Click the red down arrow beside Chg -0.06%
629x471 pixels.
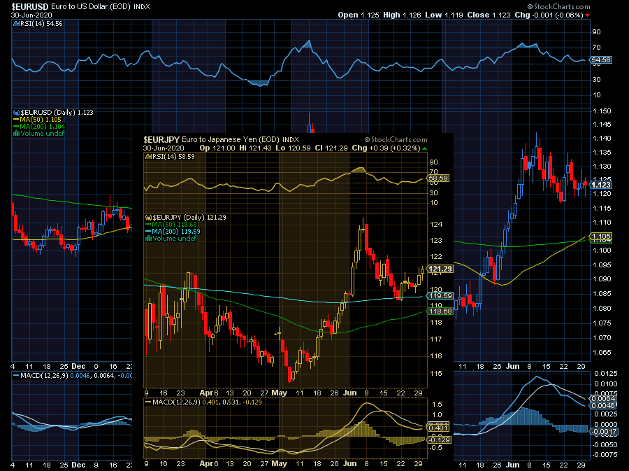(x=587, y=15)
